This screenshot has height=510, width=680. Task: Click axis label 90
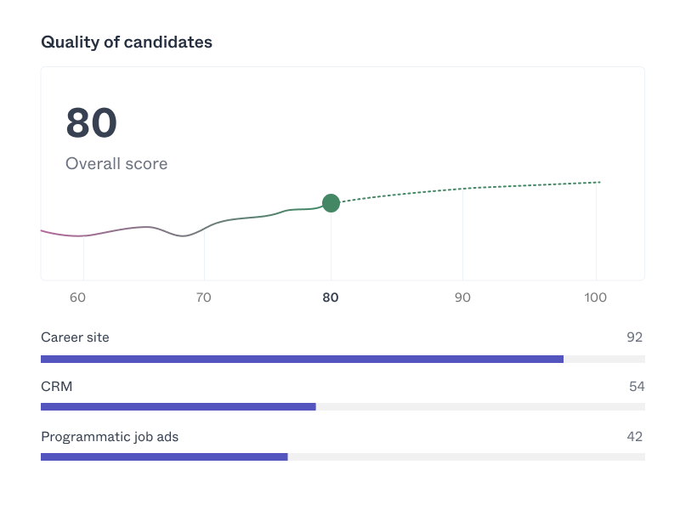(x=462, y=297)
